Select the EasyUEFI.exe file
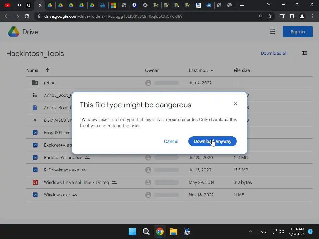Image resolution: width=319 pixels, height=239 pixels. tap(57, 133)
